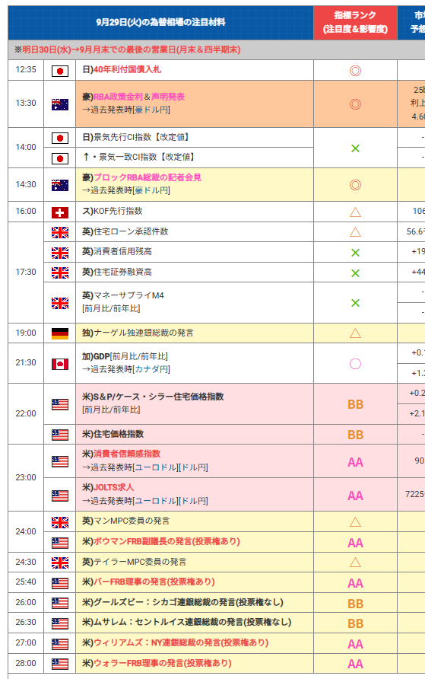The width and height of the screenshot is (425, 679).
Task: Click time cell 12:35
Action: tap(26, 70)
